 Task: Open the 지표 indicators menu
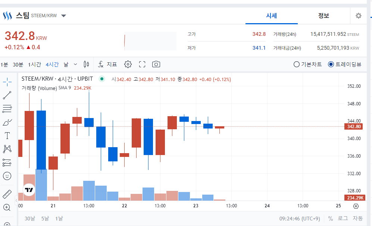pos(107,64)
